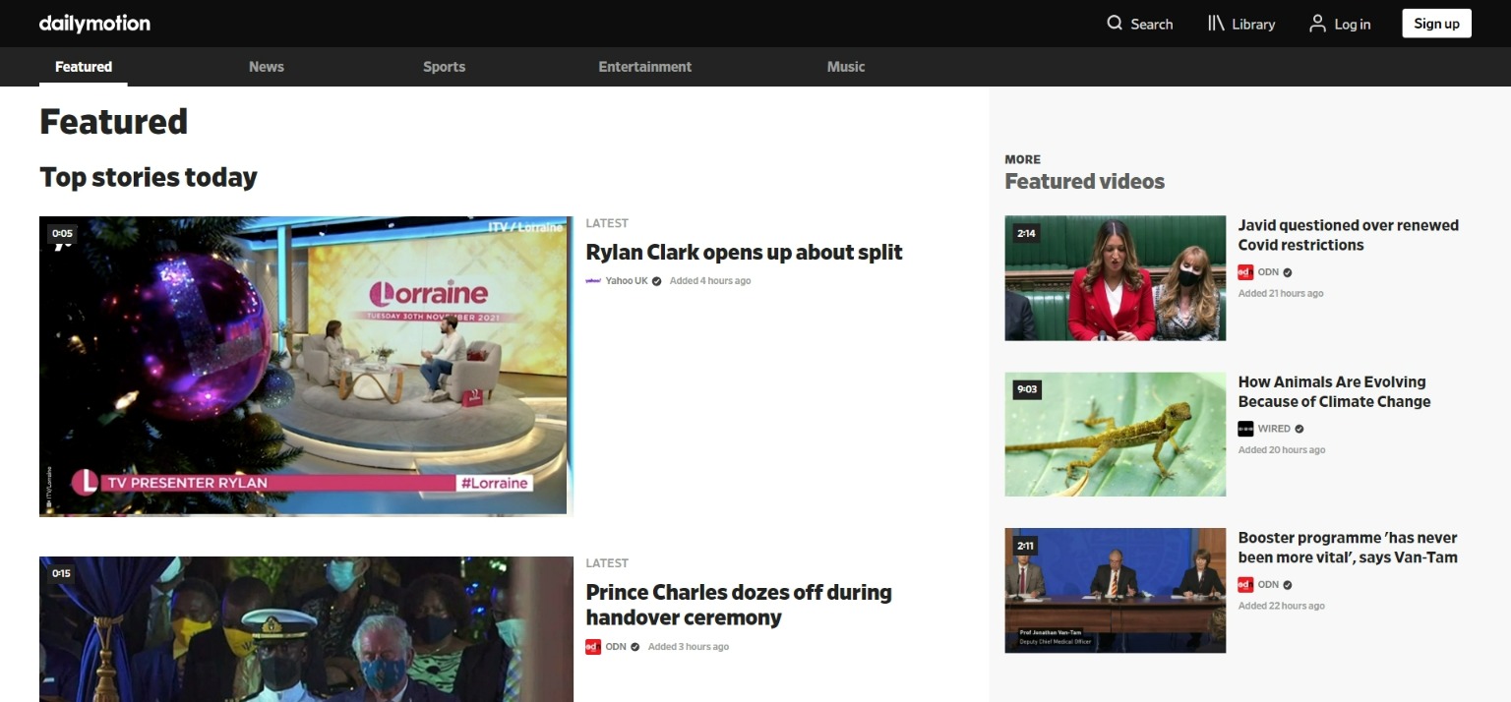
Task: Click verified badge beside ODN under Javid video
Action: pyautogui.click(x=1288, y=272)
